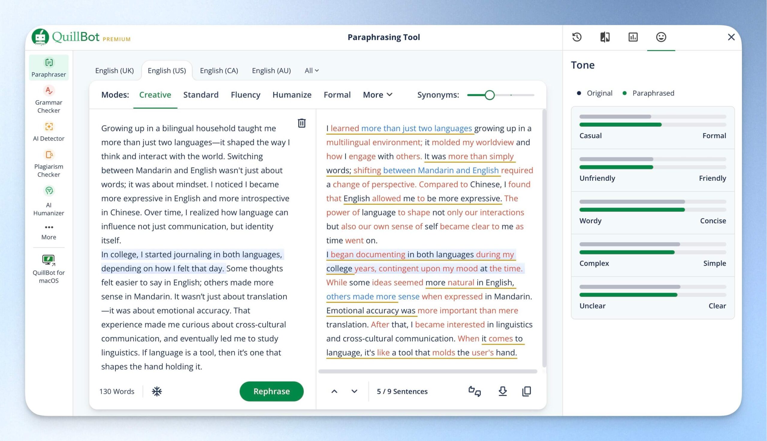Show the statistics chart panel
Screen dimensions: 767x441
(x=633, y=37)
